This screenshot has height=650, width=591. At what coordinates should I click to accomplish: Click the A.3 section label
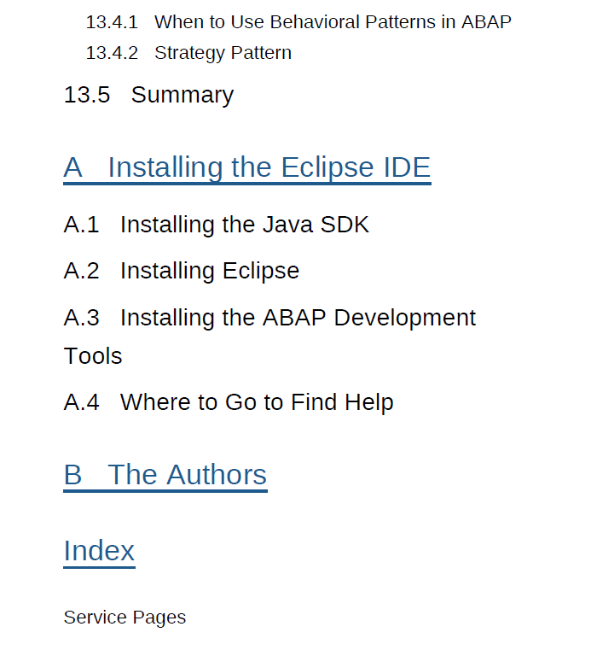coord(81,318)
